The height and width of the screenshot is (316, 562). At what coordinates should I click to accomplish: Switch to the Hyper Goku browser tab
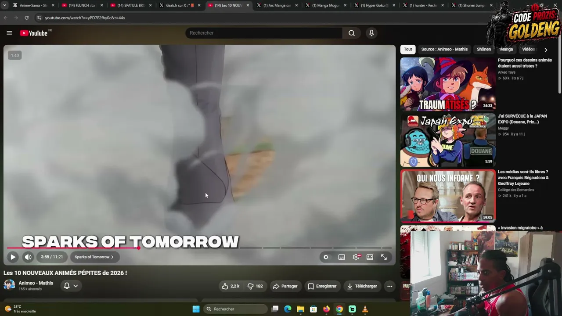click(x=374, y=5)
